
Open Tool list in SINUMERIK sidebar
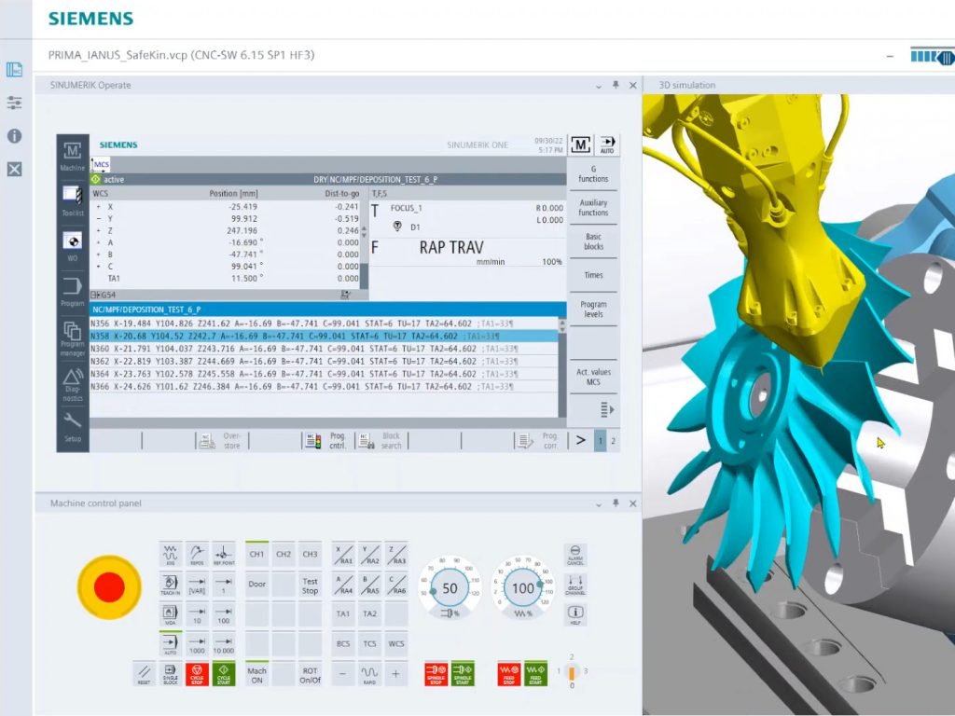point(73,198)
